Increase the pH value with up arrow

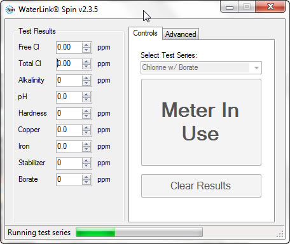tap(86, 95)
